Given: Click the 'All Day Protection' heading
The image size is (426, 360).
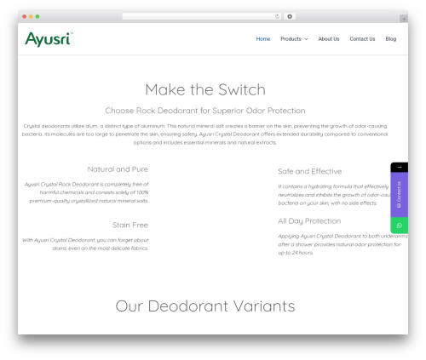Looking at the screenshot, I should (309, 221).
